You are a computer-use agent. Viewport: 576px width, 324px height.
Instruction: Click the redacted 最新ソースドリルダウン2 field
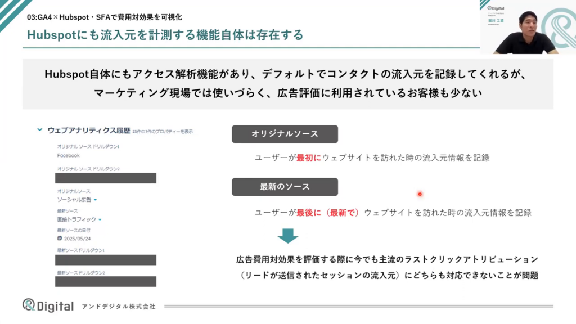pyautogui.click(x=106, y=281)
